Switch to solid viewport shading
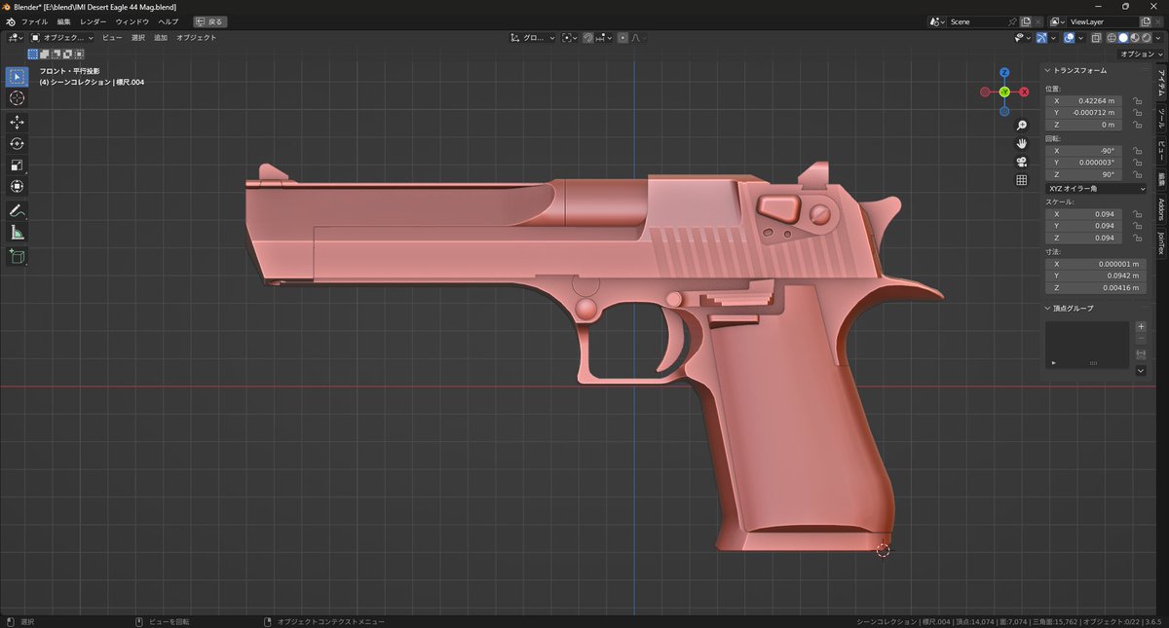This screenshot has height=628, width=1169. tap(1123, 38)
